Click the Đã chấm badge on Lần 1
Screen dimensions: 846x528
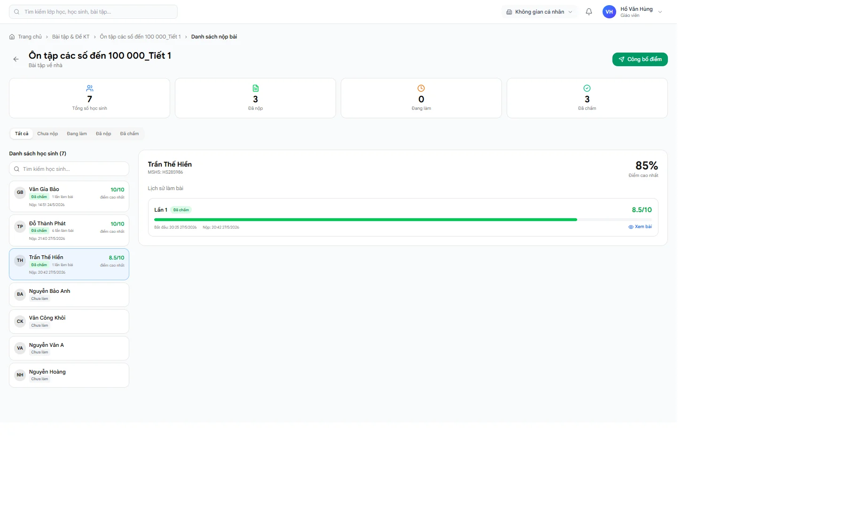[x=181, y=210]
